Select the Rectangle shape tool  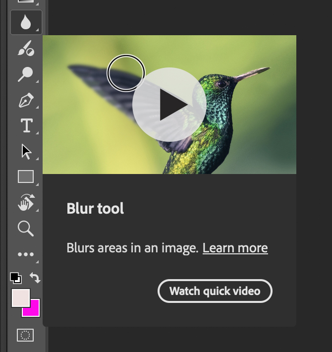26,176
